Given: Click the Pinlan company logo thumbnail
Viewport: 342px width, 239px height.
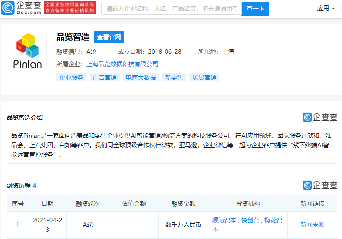Looking at the screenshot, I should [28, 51].
